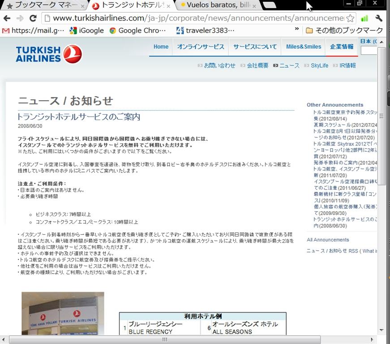Open the オンラインサービス menu
The height and width of the screenshot is (344, 390).
tap(200, 47)
